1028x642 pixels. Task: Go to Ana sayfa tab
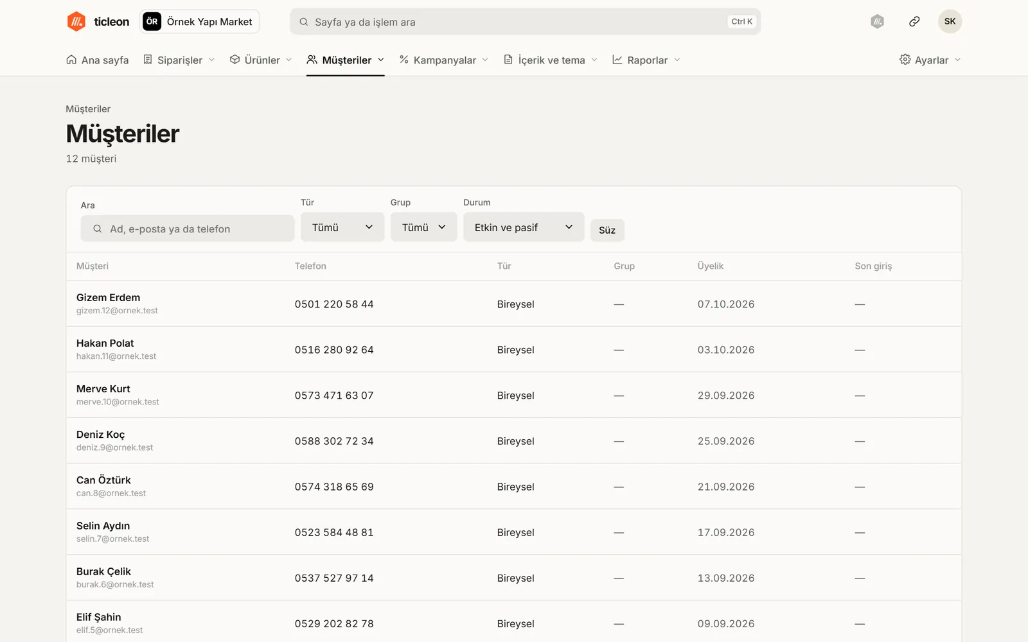pyautogui.click(x=98, y=60)
